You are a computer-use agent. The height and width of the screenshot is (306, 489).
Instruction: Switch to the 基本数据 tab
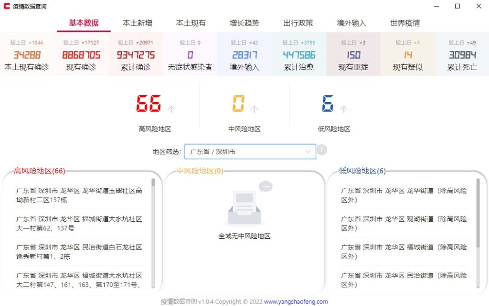click(84, 23)
